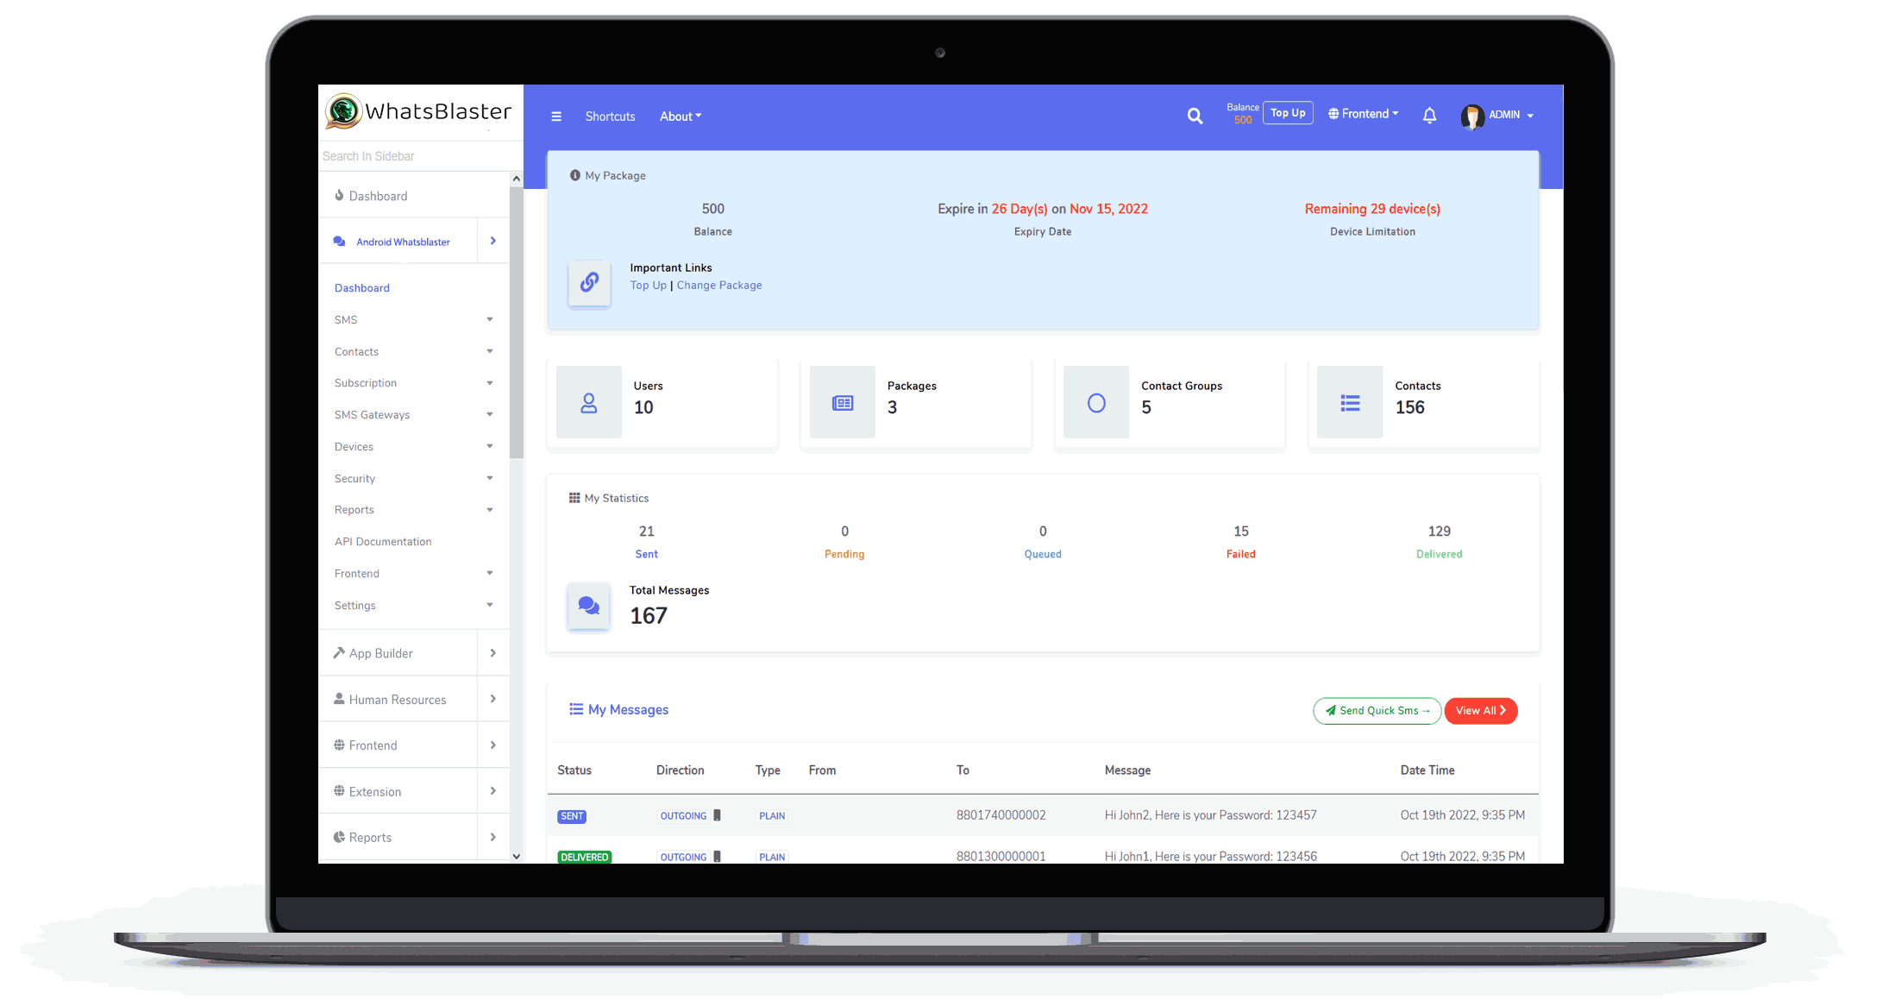
Task: Click the Users card person icon
Action: 589,403
